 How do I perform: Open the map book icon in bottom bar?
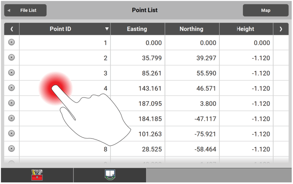click(110, 175)
